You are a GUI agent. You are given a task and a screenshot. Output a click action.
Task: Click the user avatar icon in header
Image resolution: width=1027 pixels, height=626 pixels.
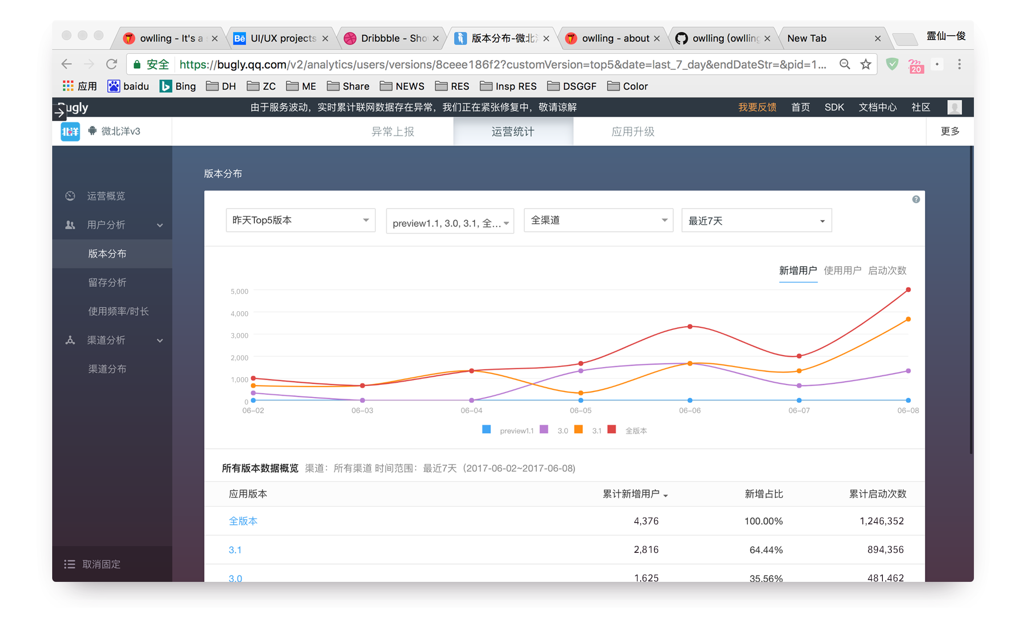954,107
